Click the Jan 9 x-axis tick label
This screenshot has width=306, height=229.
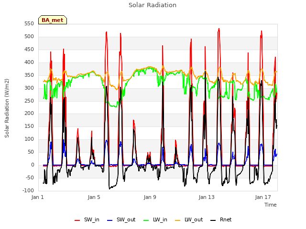click(x=150, y=197)
